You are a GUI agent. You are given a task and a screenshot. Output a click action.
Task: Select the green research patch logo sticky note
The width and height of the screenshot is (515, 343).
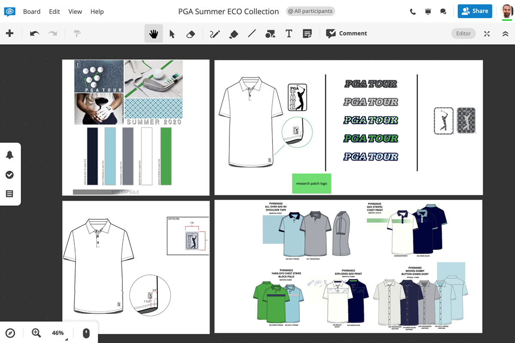tap(312, 184)
